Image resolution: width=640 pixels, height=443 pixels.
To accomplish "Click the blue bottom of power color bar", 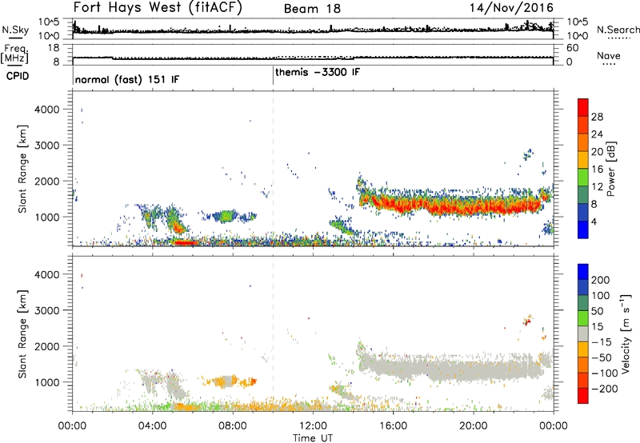I will click(x=583, y=229).
